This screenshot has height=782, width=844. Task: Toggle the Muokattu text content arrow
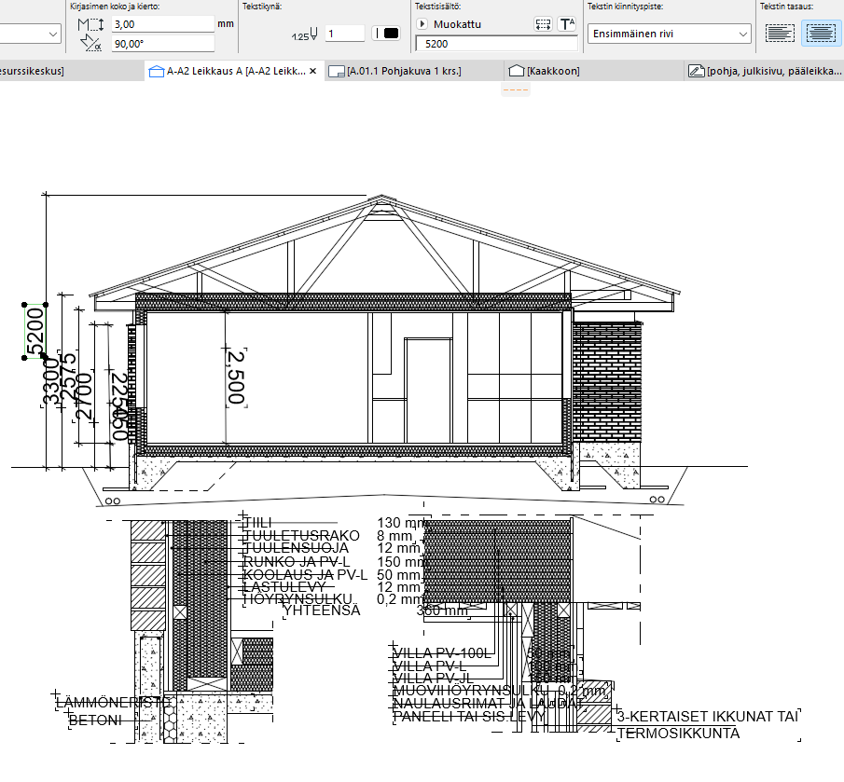point(422,24)
